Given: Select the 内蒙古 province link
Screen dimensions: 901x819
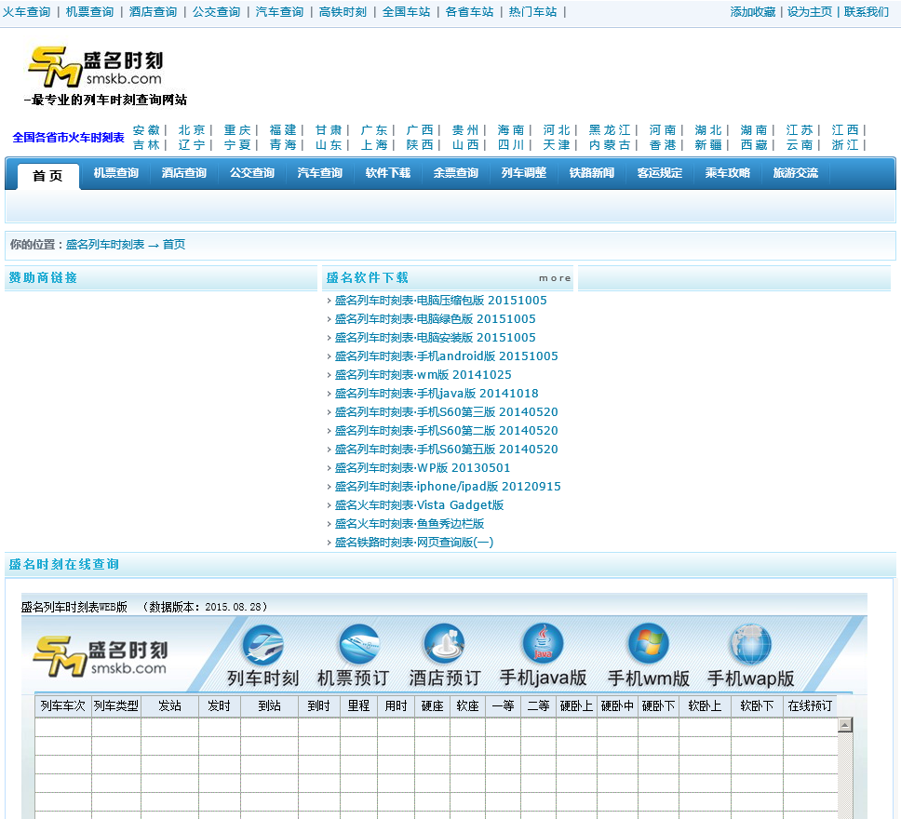Looking at the screenshot, I should pos(610,145).
